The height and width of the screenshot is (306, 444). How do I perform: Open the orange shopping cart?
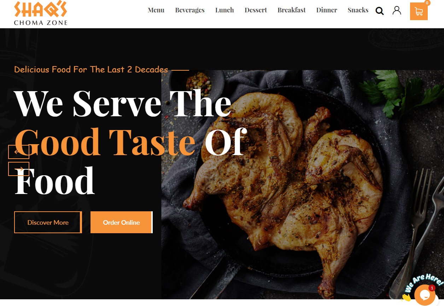click(x=419, y=11)
